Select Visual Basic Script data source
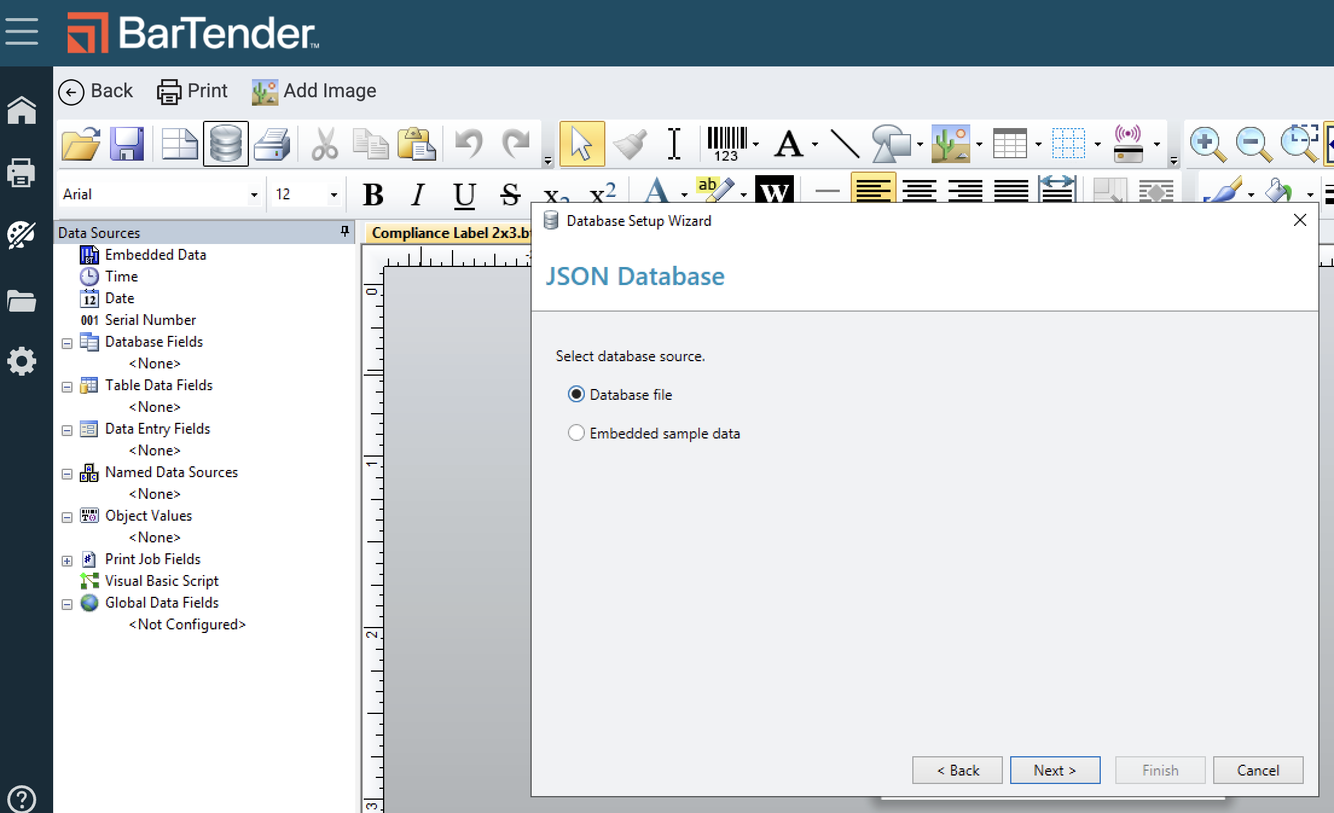 click(161, 580)
